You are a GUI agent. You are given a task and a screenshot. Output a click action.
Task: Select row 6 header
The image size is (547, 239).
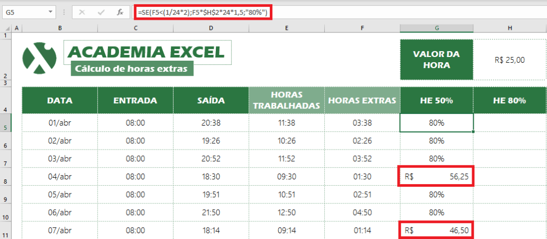[x=6, y=141]
